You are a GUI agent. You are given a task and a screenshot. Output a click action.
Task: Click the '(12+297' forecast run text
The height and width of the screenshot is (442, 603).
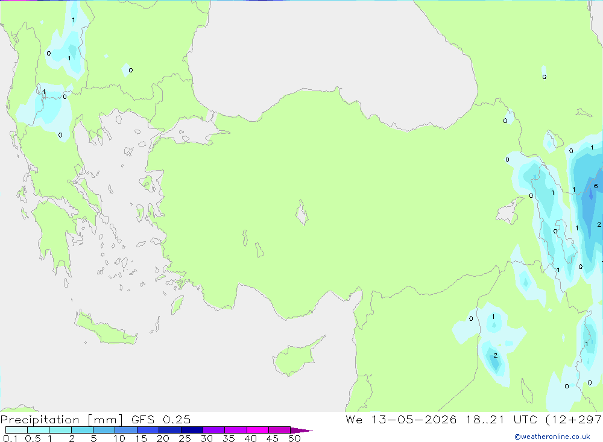coord(574,419)
